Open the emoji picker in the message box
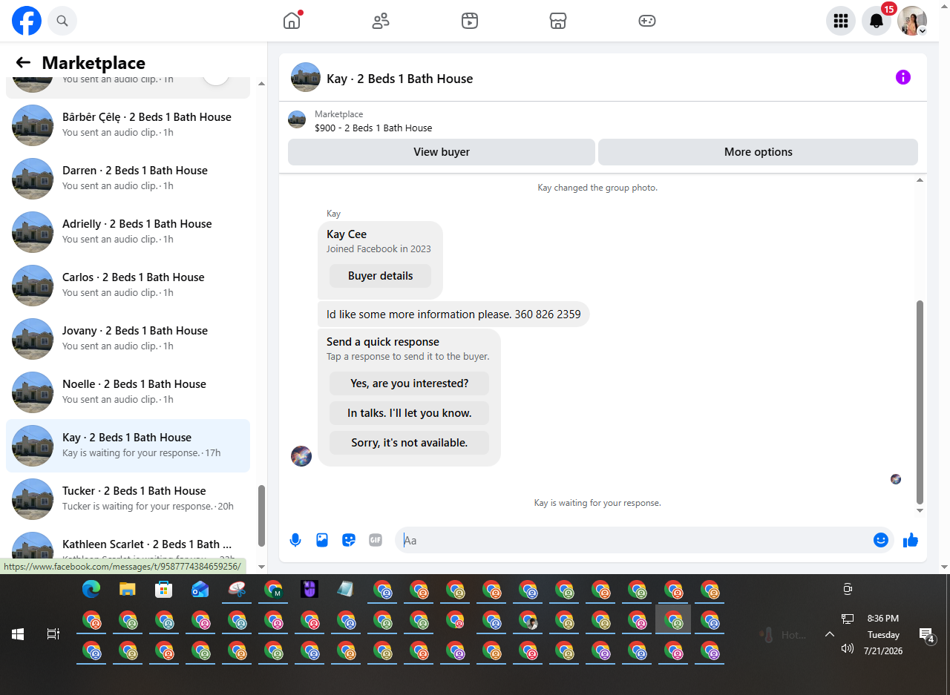The height and width of the screenshot is (695, 950). click(881, 540)
